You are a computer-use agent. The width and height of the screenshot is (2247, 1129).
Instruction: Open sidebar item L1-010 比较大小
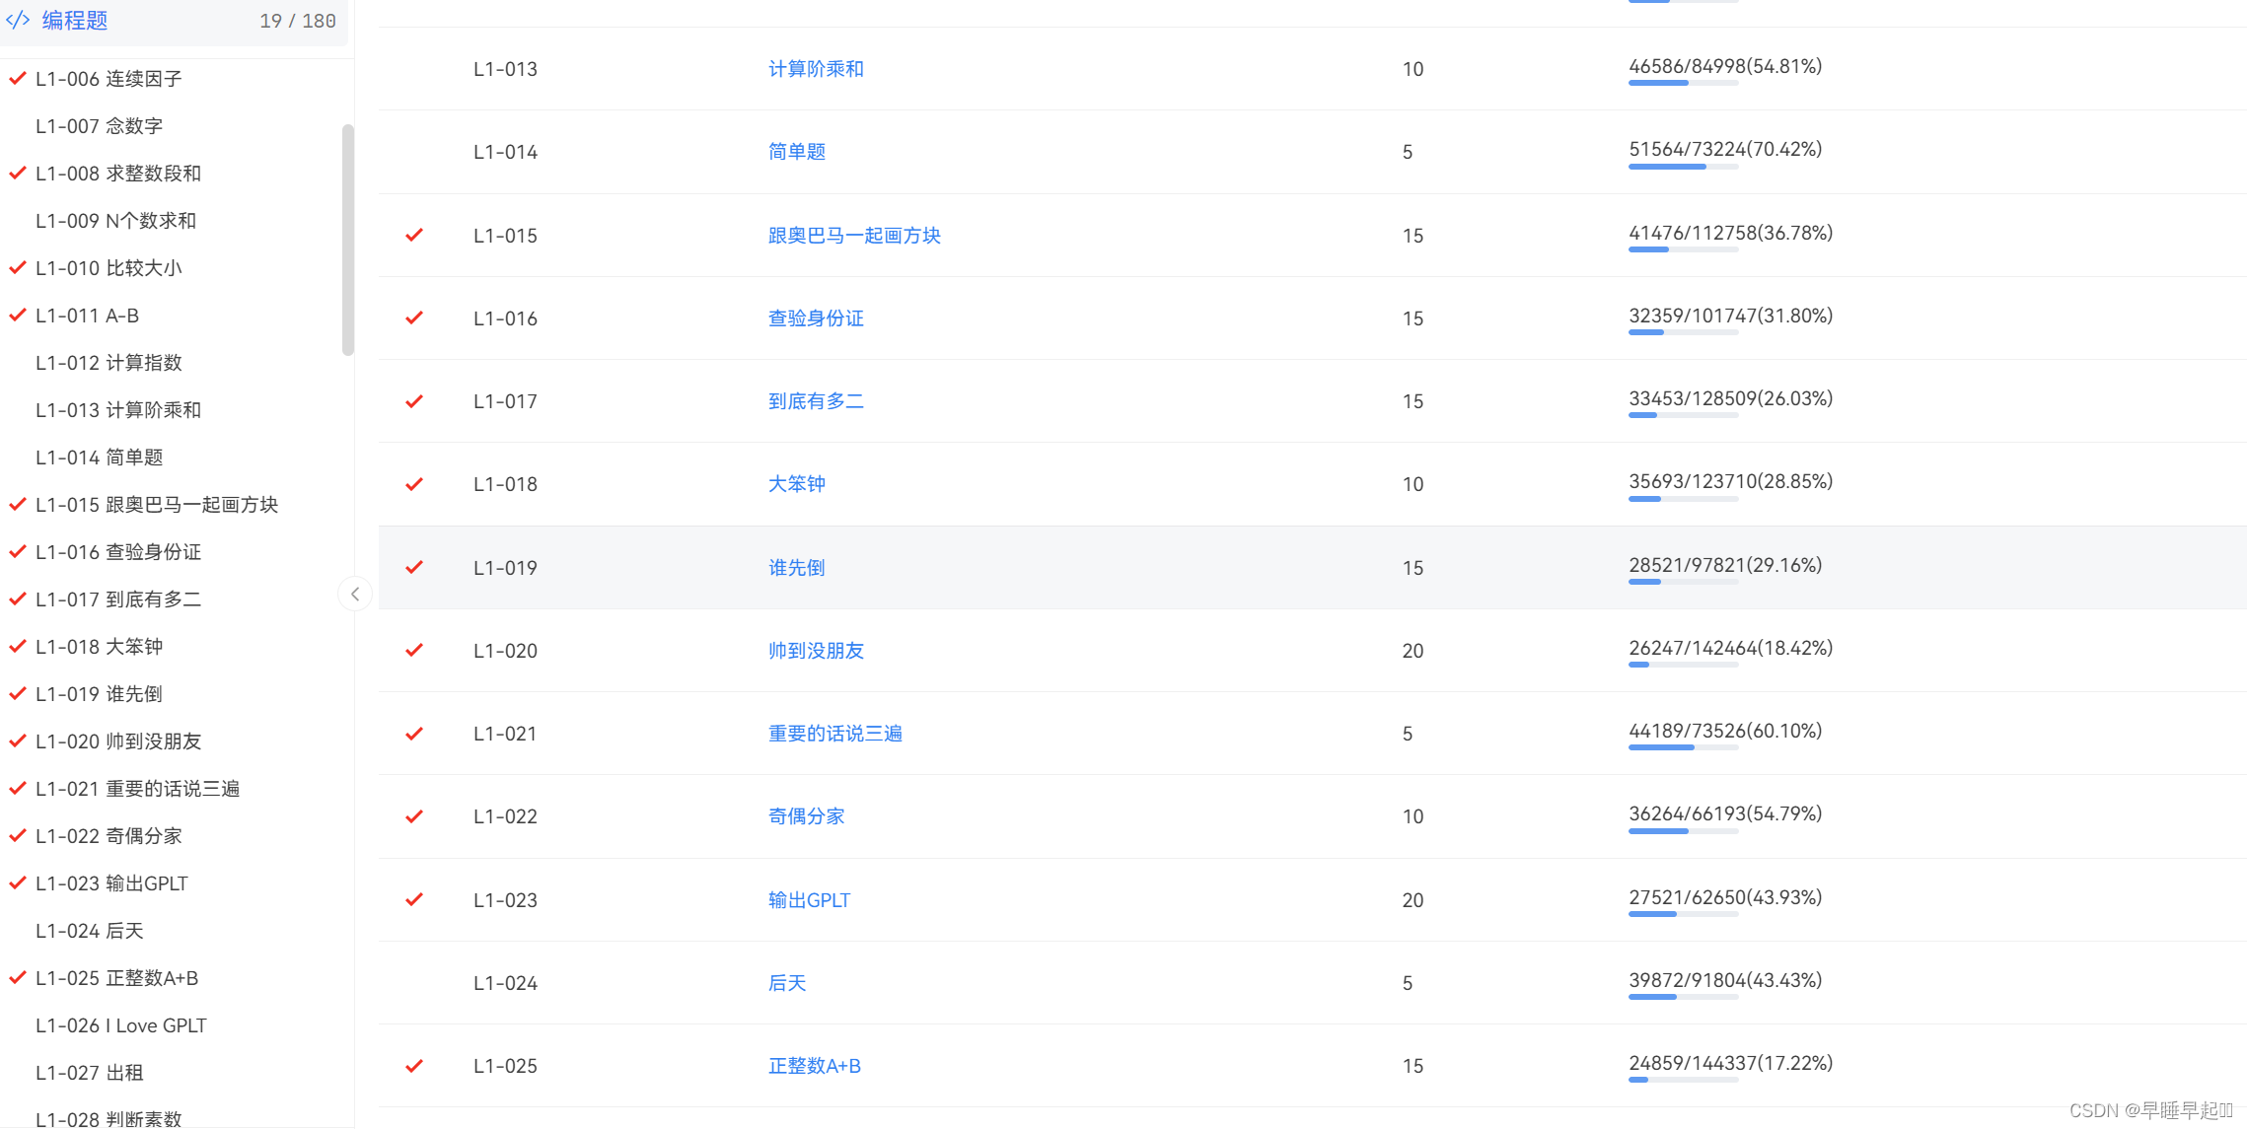point(109,268)
